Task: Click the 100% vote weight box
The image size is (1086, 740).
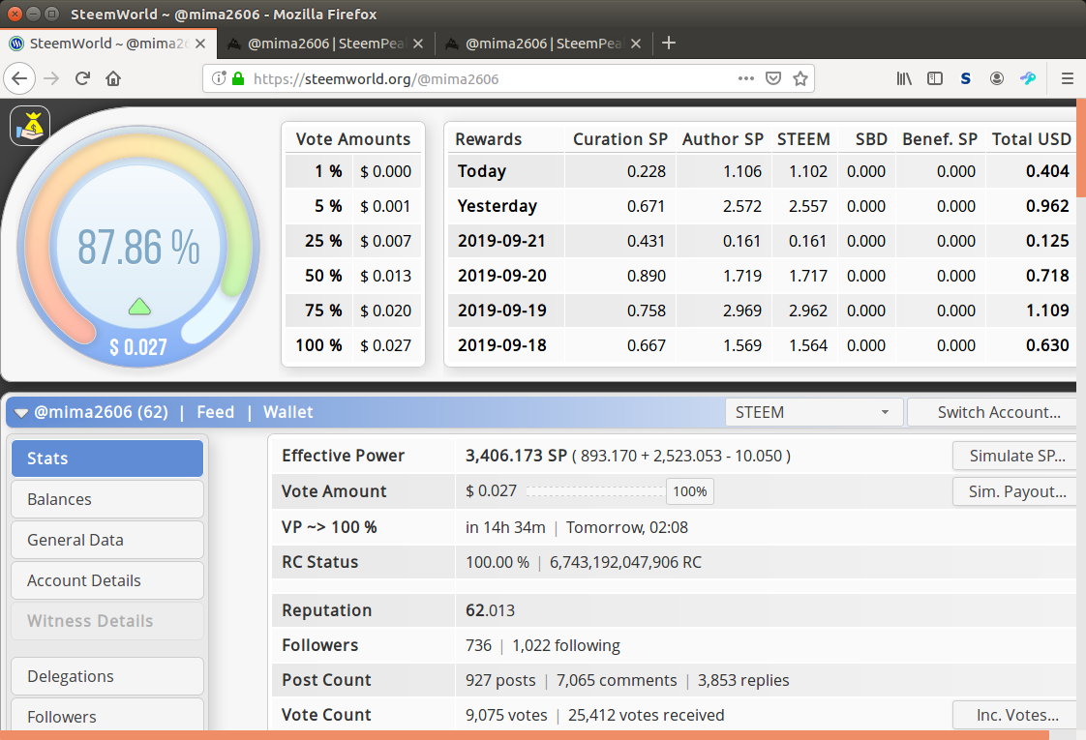Action: [690, 491]
